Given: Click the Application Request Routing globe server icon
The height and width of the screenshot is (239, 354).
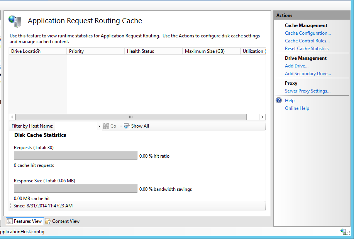Looking at the screenshot, I should coord(15,21).
